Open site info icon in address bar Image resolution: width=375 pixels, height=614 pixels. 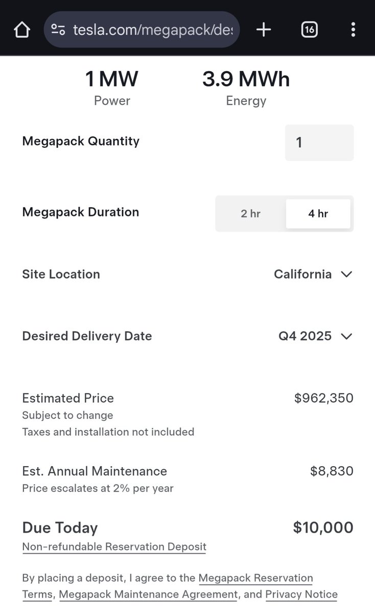58,30
